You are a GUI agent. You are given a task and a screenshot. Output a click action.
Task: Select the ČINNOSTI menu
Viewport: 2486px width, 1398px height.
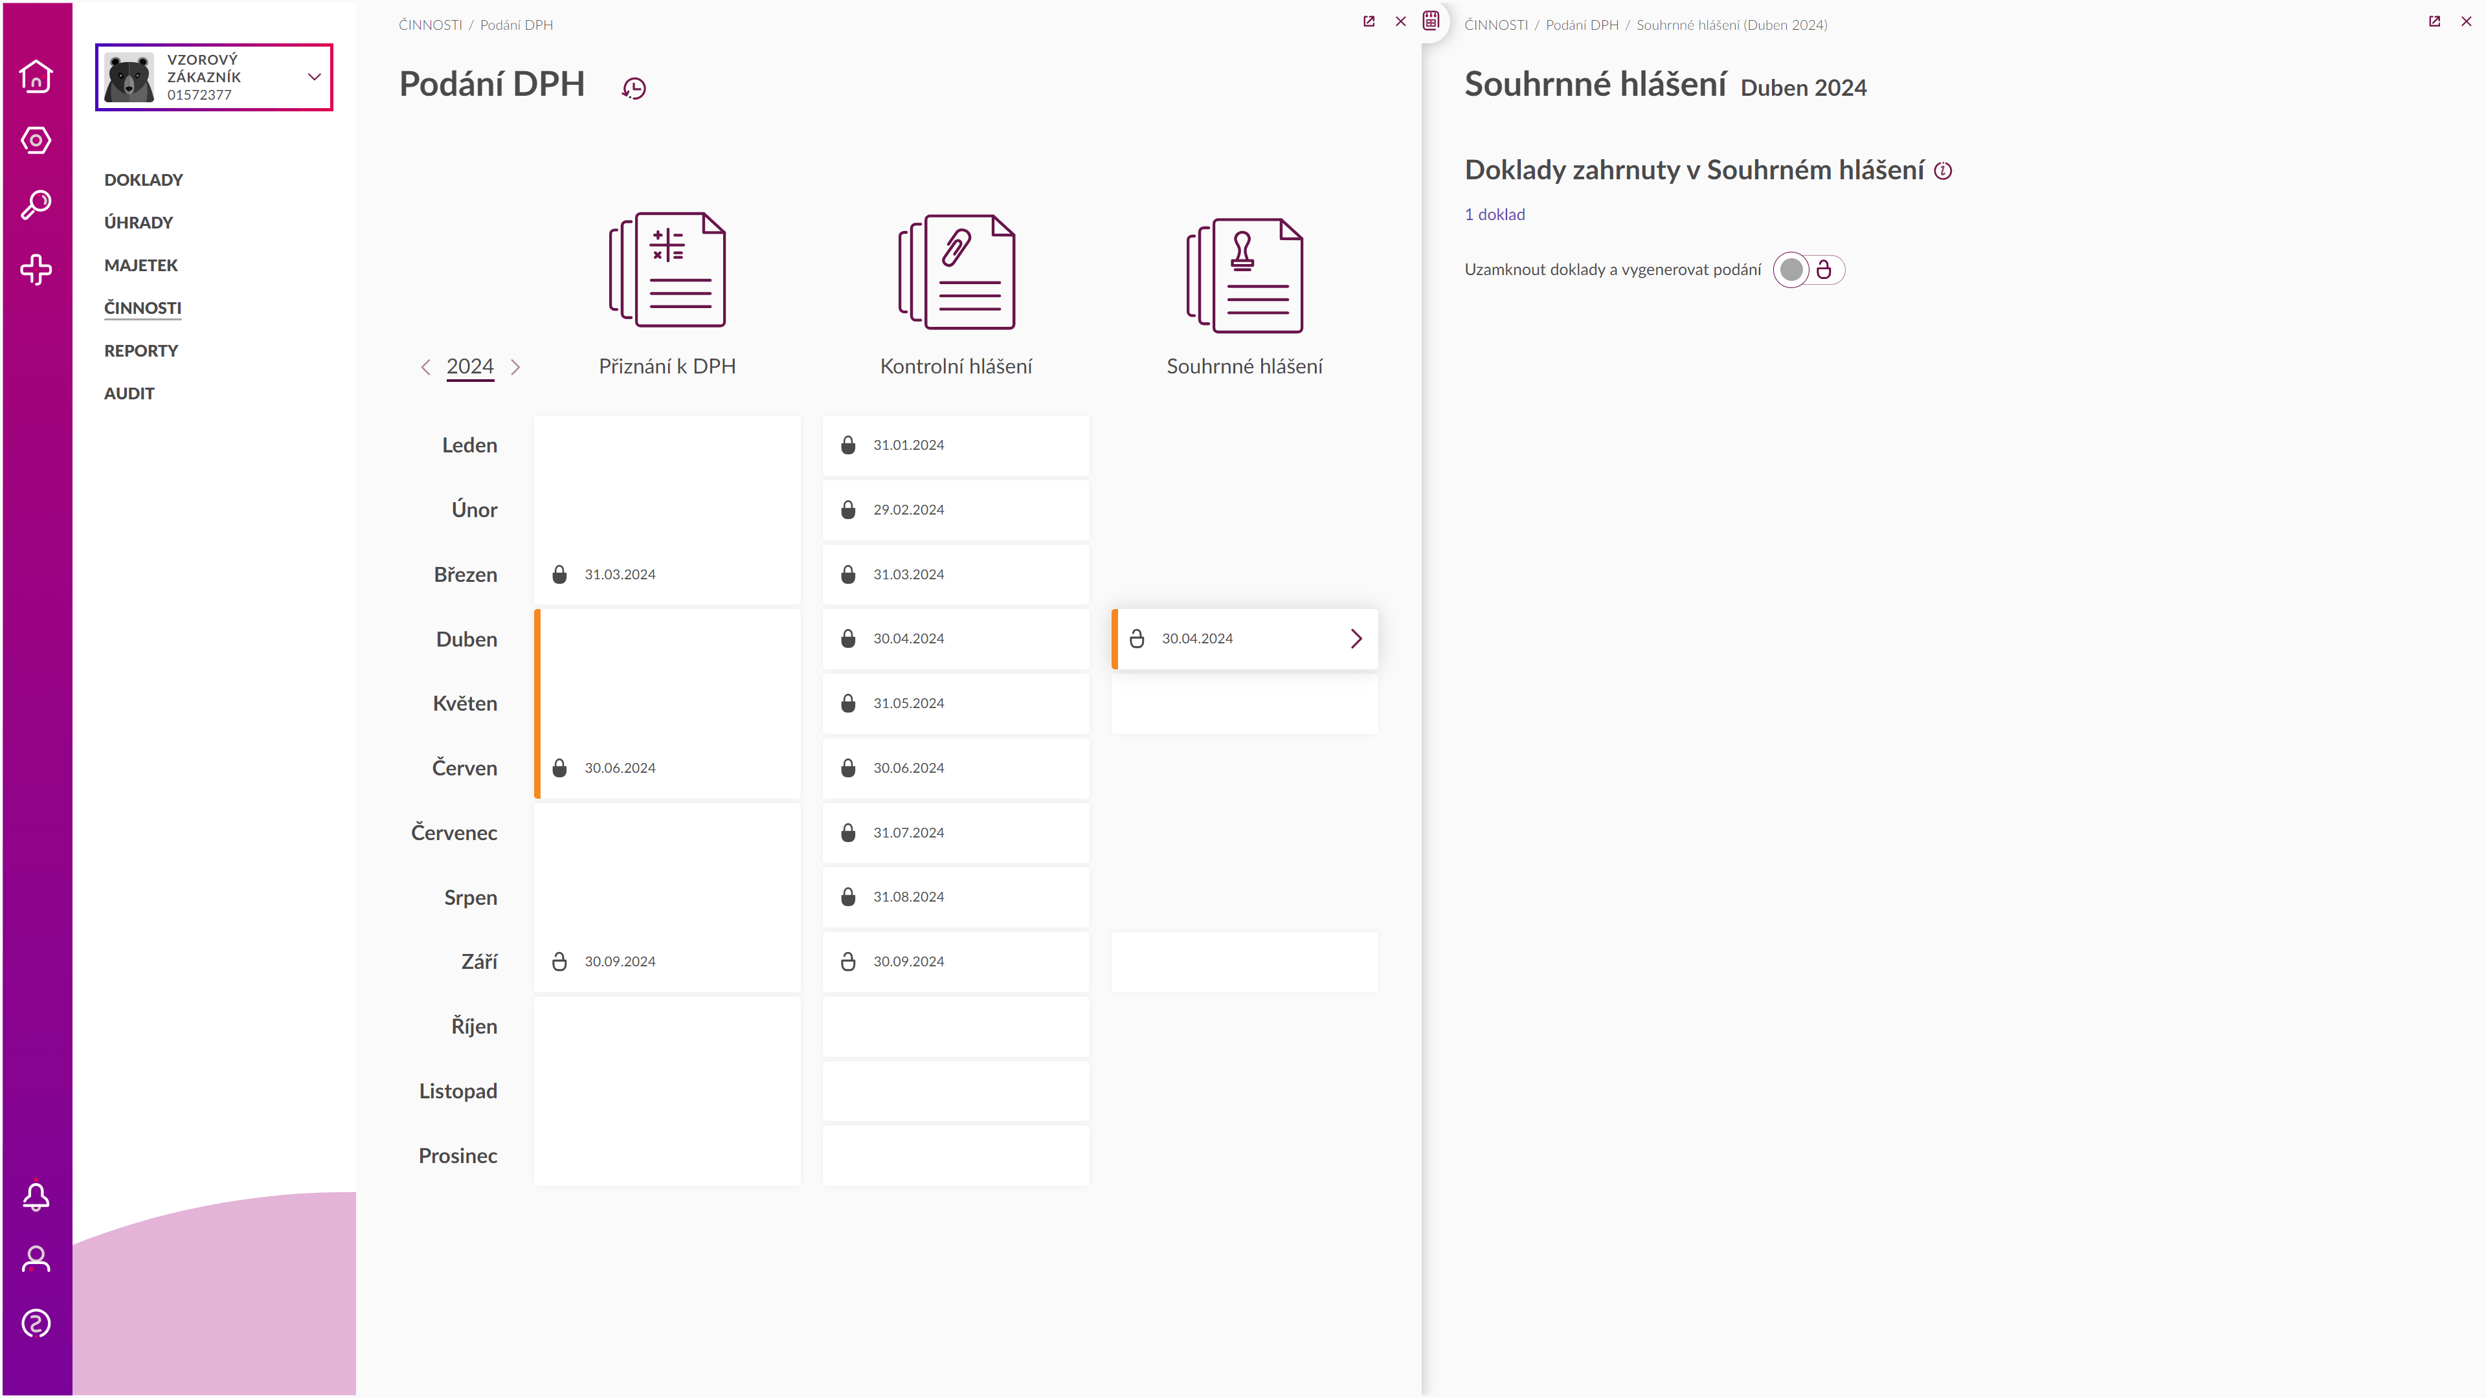(x=143, y=308)
